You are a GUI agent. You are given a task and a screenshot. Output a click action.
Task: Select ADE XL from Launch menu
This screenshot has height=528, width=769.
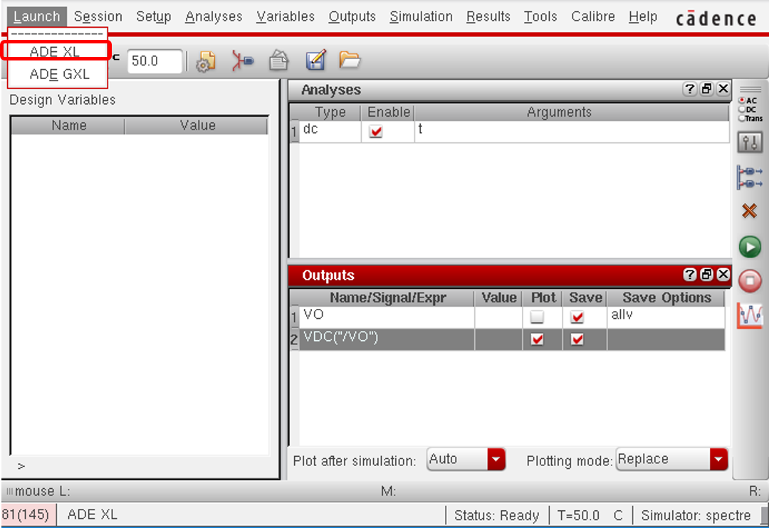pos(55,51)
